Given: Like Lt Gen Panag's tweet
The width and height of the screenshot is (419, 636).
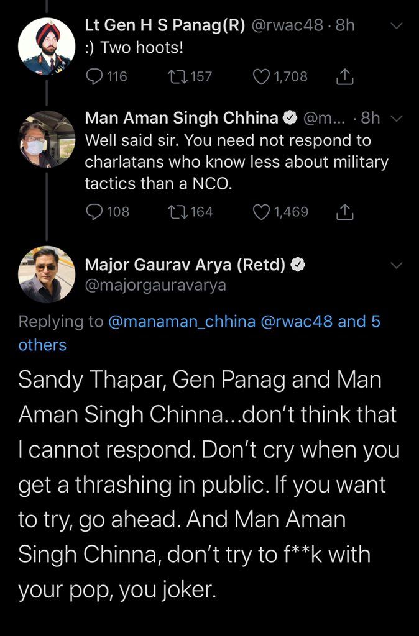Looking at the screenshot, I should 262,76.
